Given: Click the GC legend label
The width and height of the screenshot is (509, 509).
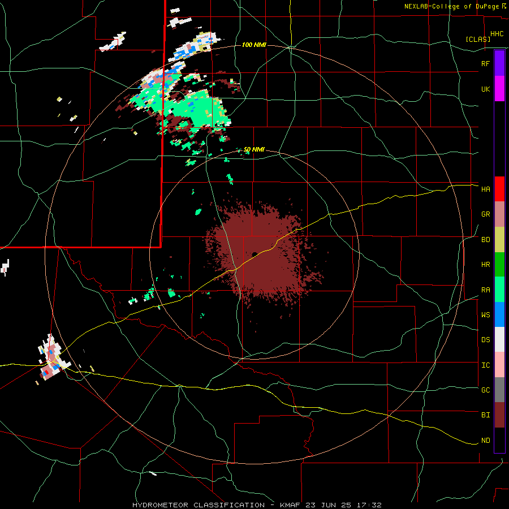Looking at the screenshot, I should point(485,390).
